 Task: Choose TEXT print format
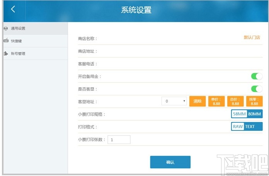point(250,127)
